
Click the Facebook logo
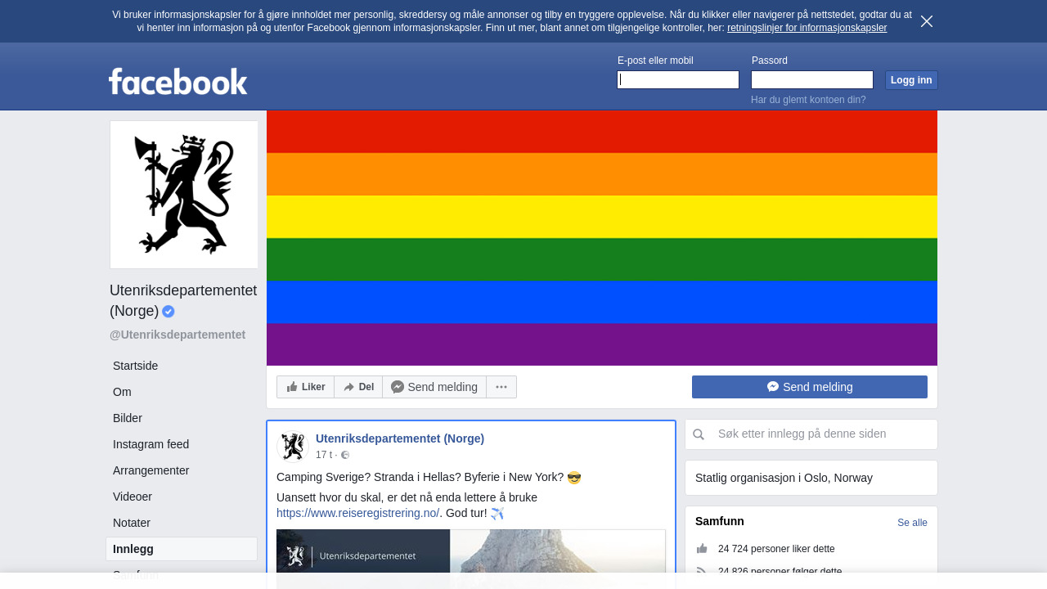pos(177,81)
